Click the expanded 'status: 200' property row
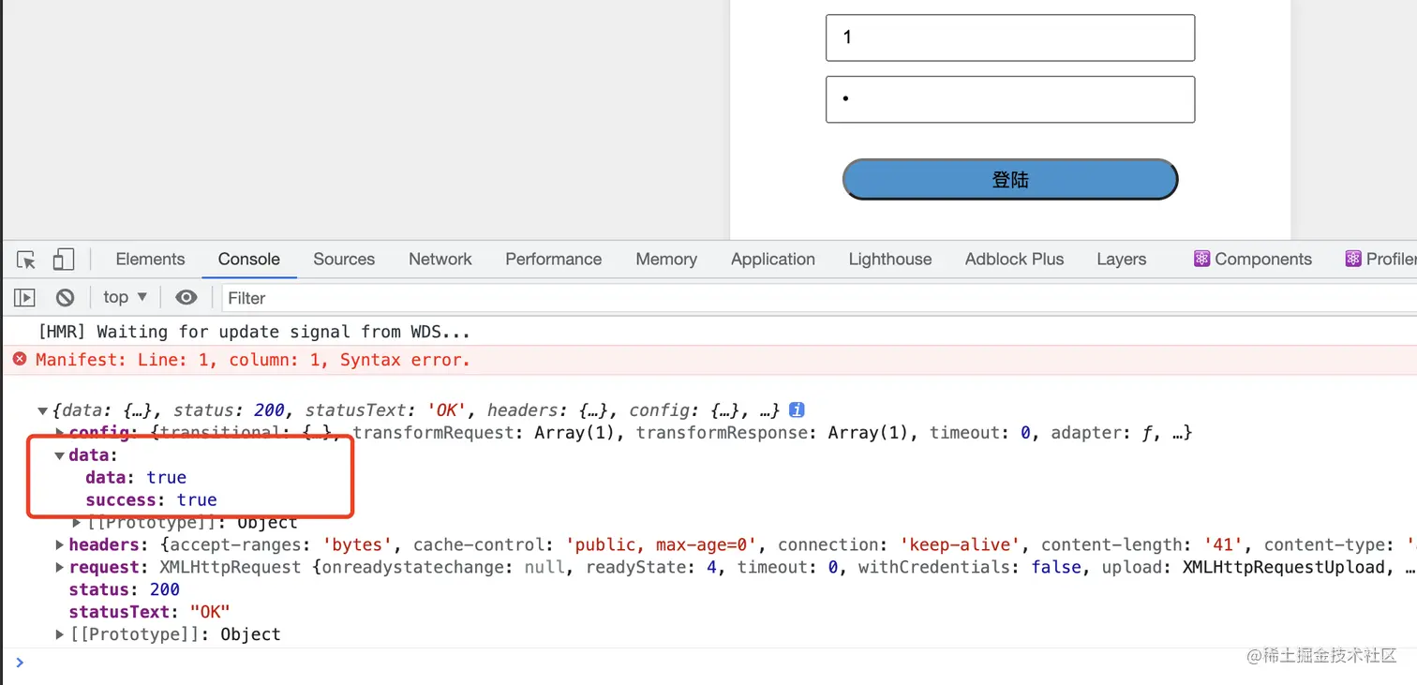Viewport: 1417px width, 685px height. pos(124,589)
